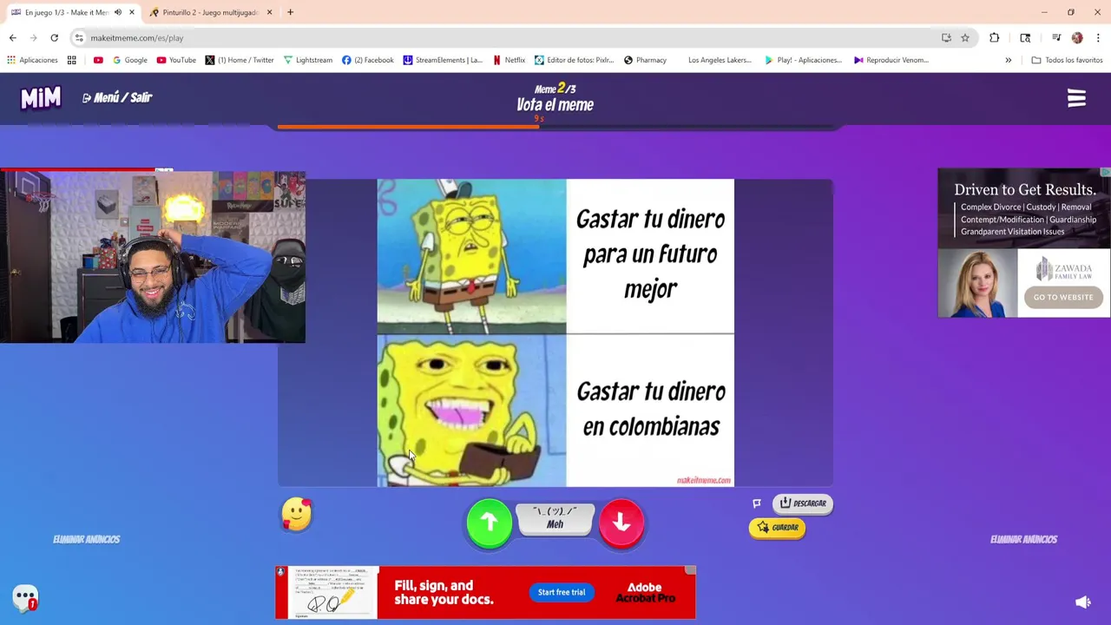This screenshot has height=625, width=1111.
Task: Click Start free trial in Adobe ad
Action: click(562, 592)
